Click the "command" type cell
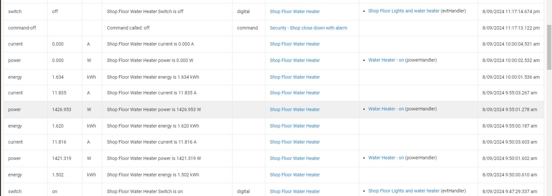 pyautogui.click(x=247, y=28)
